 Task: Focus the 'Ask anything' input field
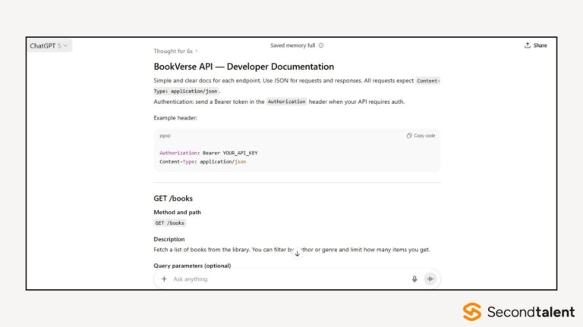290,279
